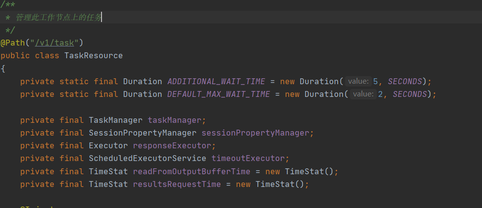Image resolution: width=482 pixels, height=208 pixels.
Task: Select the TaskResource class name
Action: click(x=94, y=56)
